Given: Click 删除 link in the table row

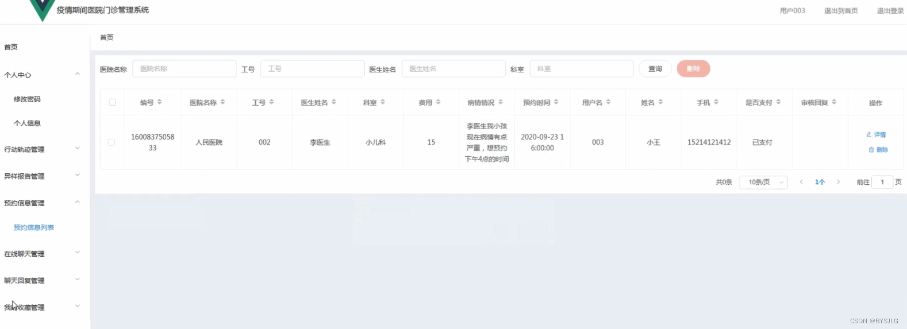Looking at the screenshot, I should point(878,150).
